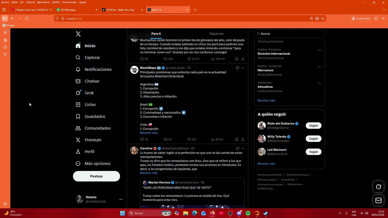Open Comunidades in the sidebar

pos(93,128)
